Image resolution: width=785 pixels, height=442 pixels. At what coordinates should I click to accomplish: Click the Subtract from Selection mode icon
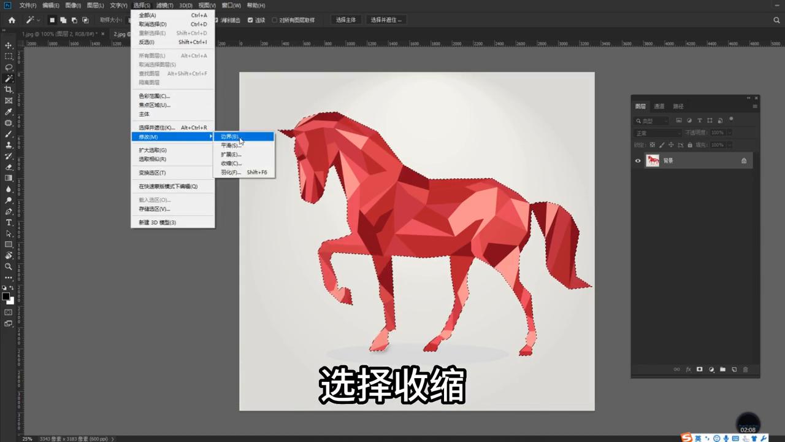[74, 20]
